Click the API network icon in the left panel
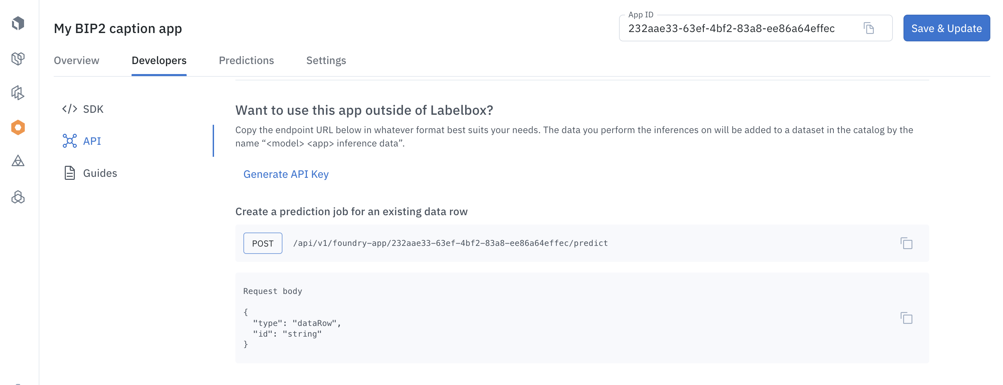Viewport: 1003px width, 385px height. 70,141
